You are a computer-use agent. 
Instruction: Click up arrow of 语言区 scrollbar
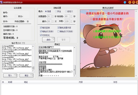coord(75,48)
